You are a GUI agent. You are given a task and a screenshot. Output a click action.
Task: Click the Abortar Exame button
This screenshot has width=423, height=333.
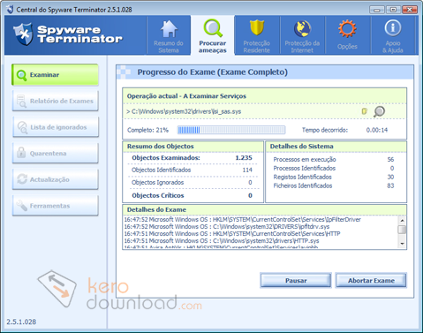[371, 281]
